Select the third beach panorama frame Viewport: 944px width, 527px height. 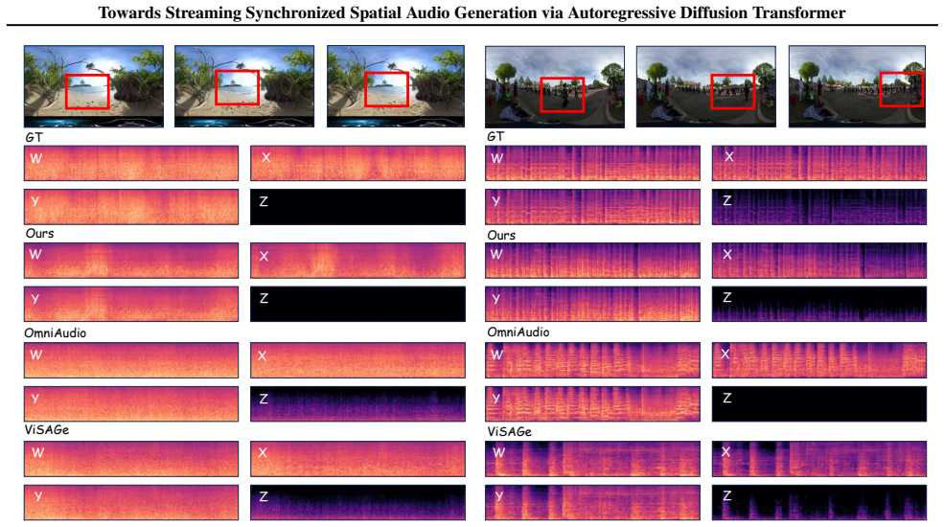[x=396, y=86]
